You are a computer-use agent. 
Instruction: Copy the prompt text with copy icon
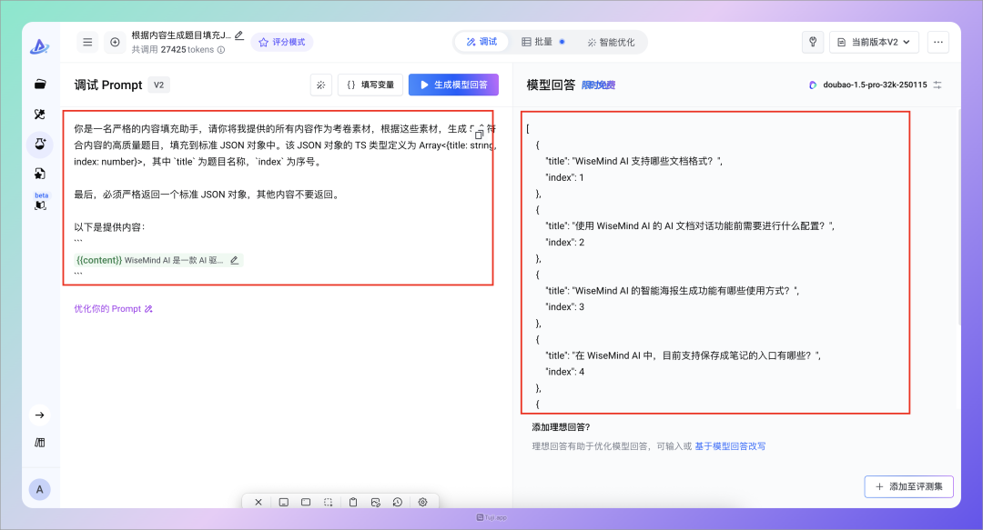coord(479,134)
